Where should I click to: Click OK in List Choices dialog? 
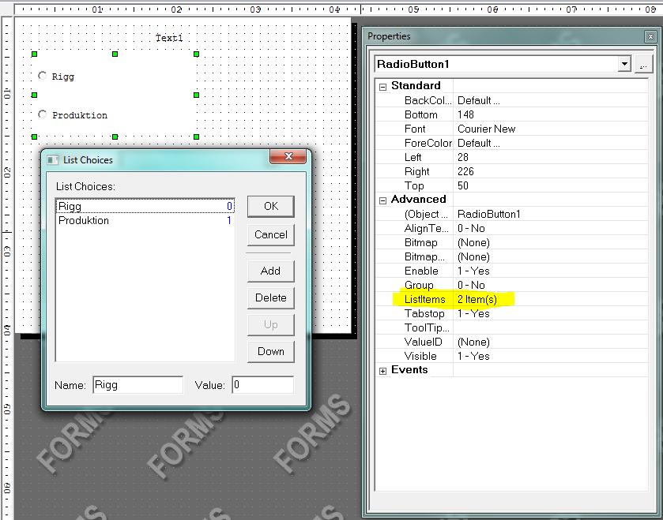[x=270, y=207]
